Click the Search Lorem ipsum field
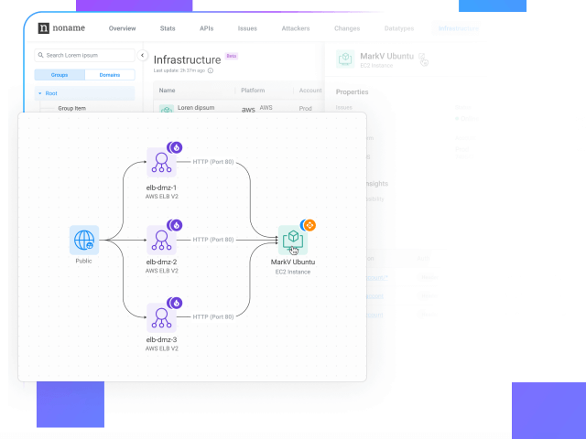586x439 pixels. pos(84,55)
